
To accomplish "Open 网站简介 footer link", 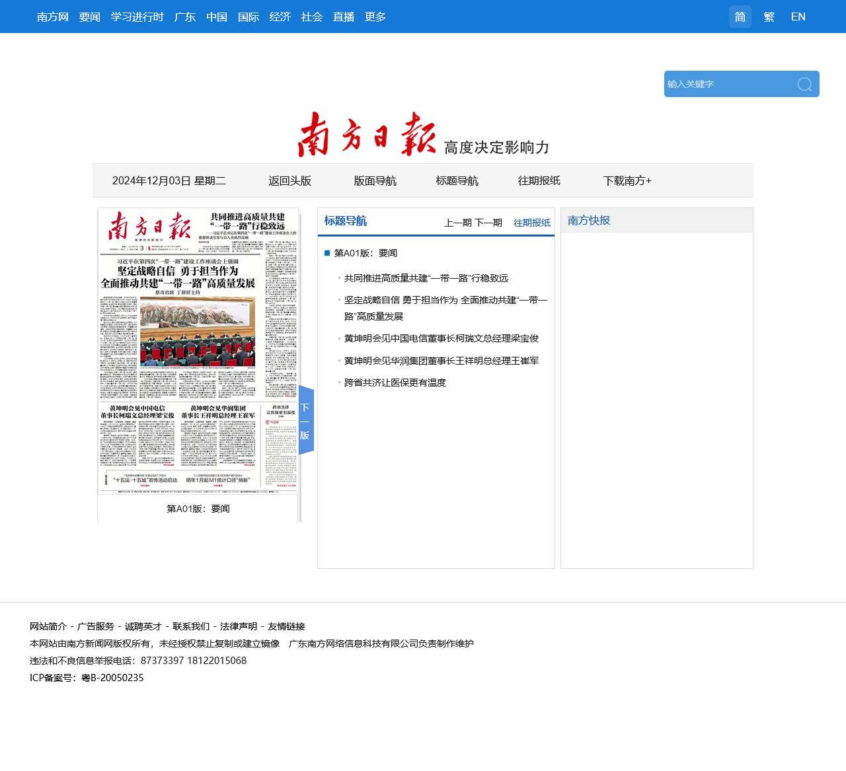I will (48, 626).
